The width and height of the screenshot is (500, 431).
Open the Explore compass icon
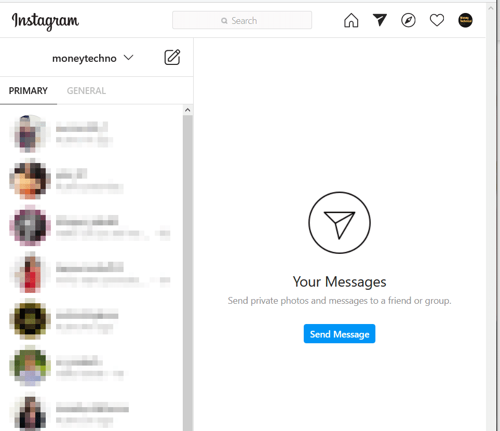point(408,20)
